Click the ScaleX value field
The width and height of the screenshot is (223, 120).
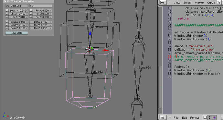point(18,22)
